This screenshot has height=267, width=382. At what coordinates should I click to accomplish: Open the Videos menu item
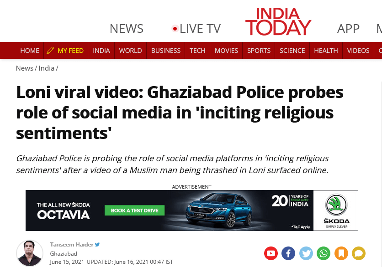(358, 51)
